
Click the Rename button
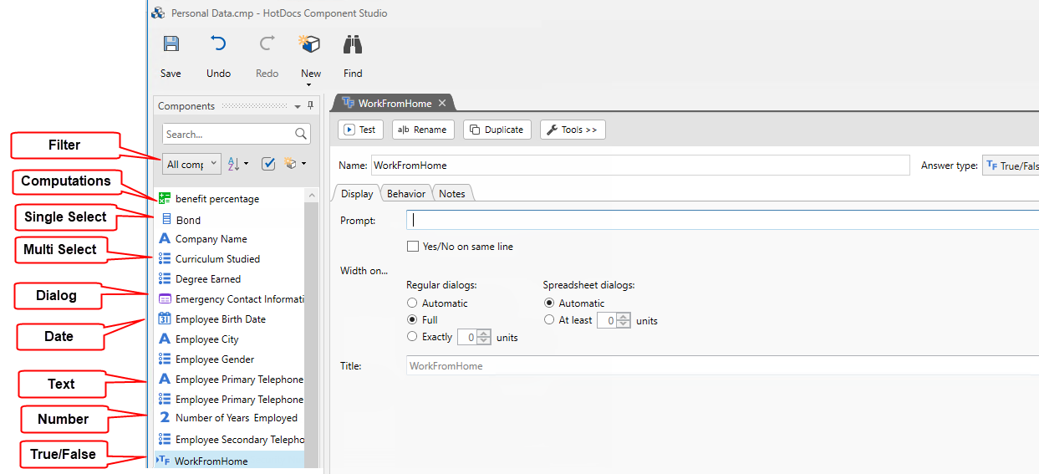[423, 130]
